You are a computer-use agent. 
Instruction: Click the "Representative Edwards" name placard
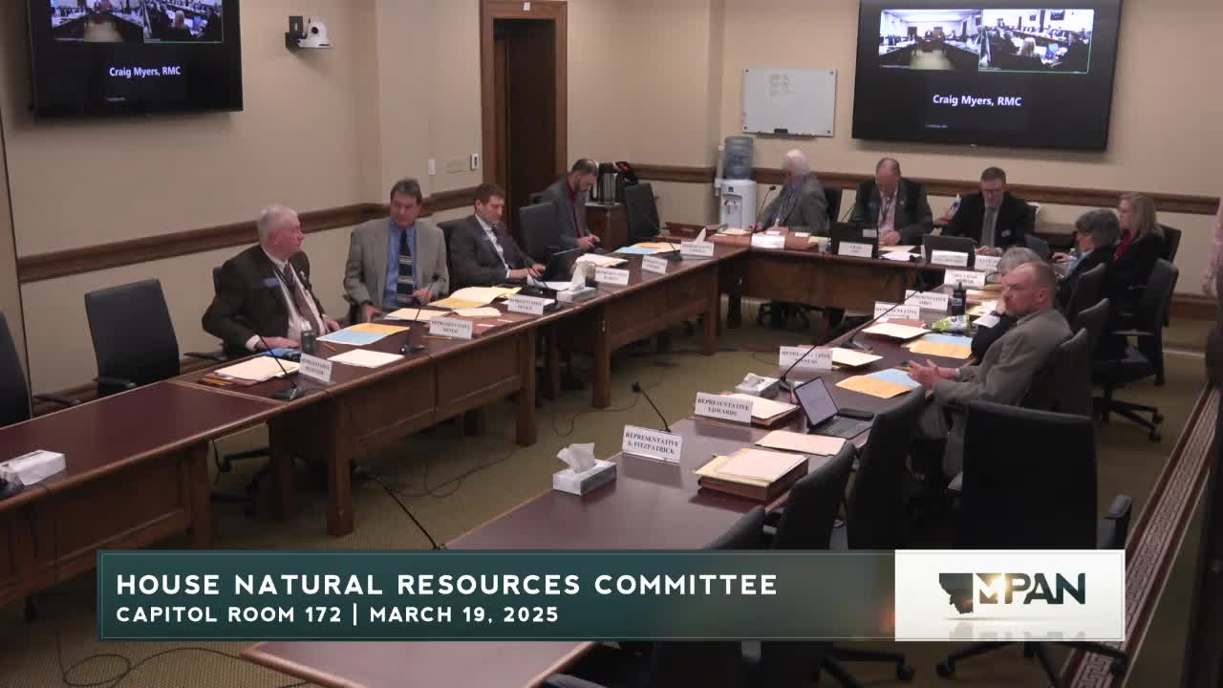tap(723, 407)
